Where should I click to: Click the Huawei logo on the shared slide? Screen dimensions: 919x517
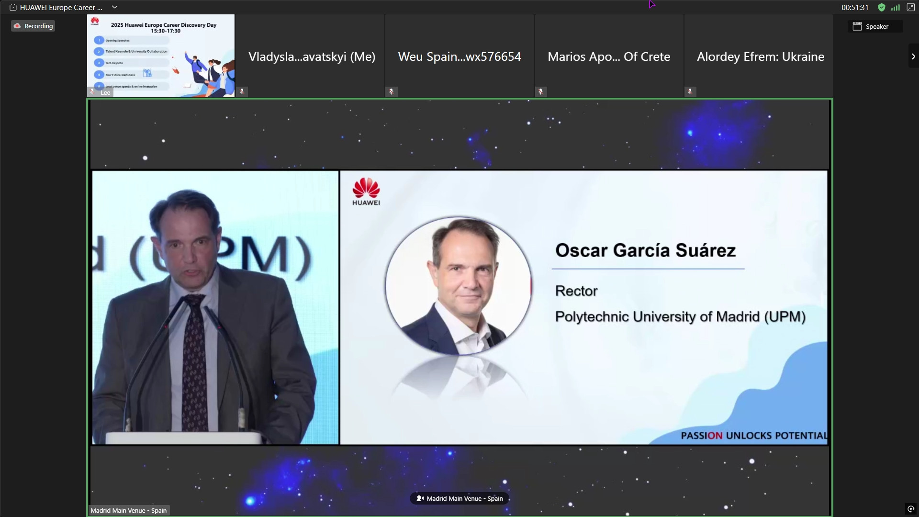click(x=366, y=192)
